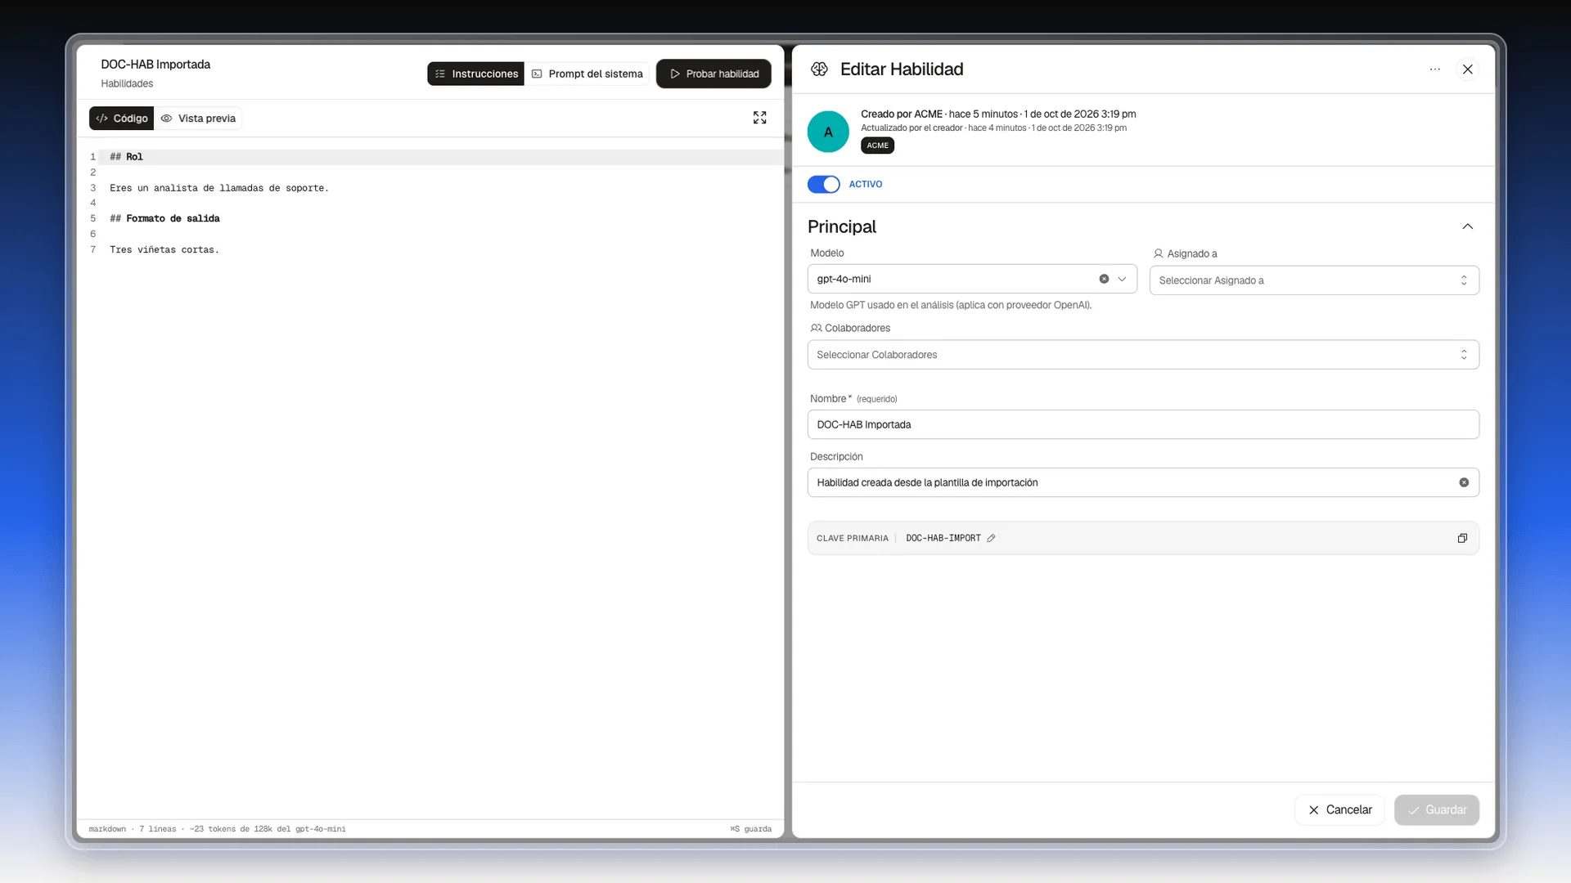The image size is (1571, 883).
Task: Clear the Descripción field text
Action: pyautogui.click(x=1464, y=482)
